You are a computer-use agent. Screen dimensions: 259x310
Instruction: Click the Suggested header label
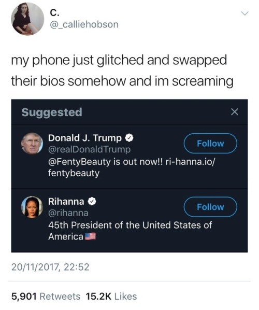[x=52, y=112]
